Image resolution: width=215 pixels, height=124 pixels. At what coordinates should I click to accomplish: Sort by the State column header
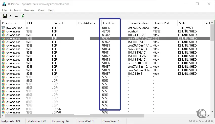point(190,23)
